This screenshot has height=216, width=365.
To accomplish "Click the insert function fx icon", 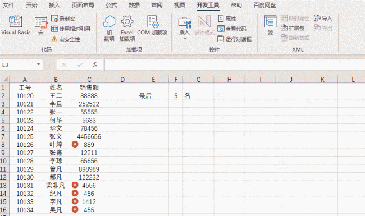I will coord(95,65).
